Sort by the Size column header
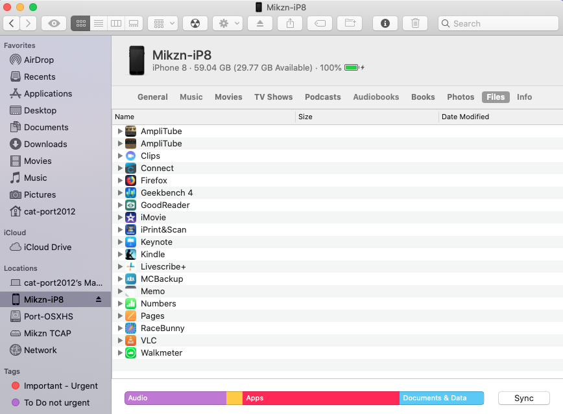 coord(367,117)
